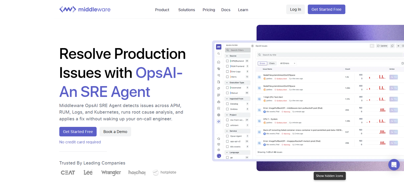Screen dimensions: 404x183
Task: Click the Wrangler company logo
Action: tap(111, 172)
